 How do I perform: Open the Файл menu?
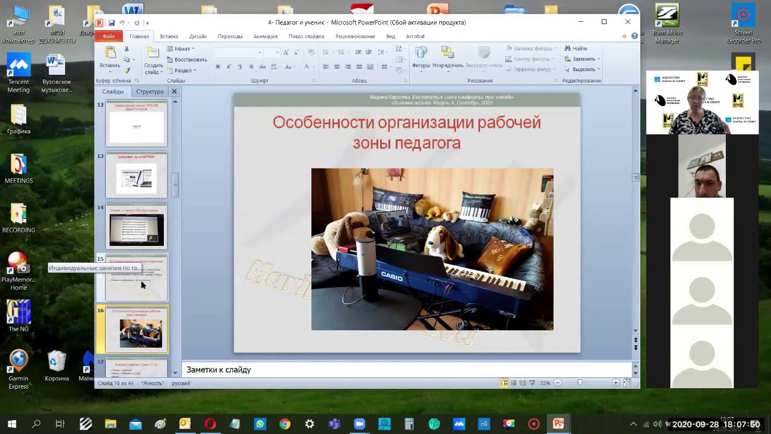(x=108, y=36)
